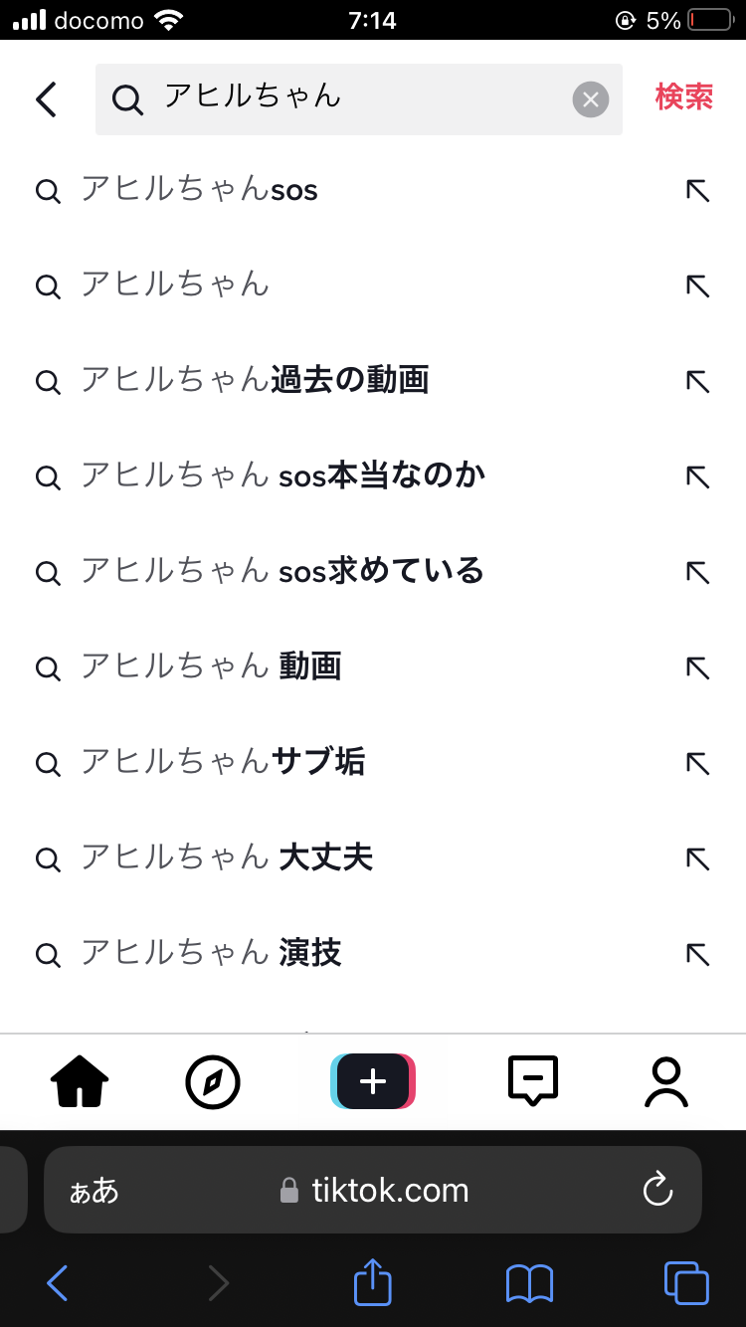Screen dimensions: 746x1327
Task: Clear the search field text
Action: [x=590, y=99]
